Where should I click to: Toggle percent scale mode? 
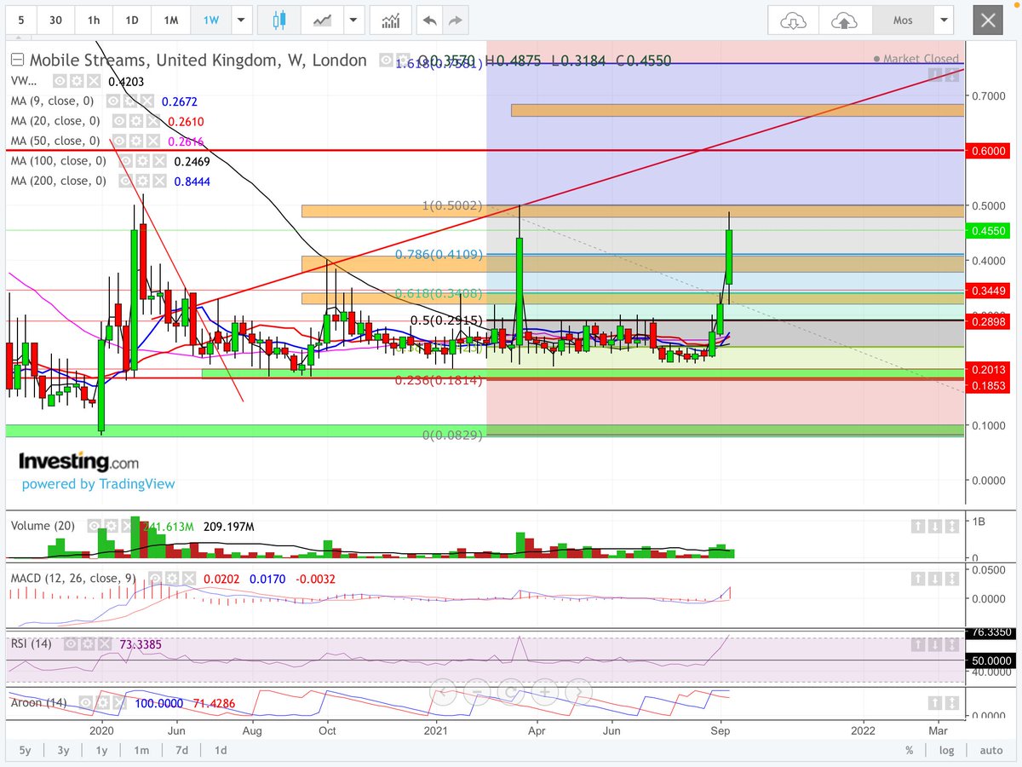point(910,750)
